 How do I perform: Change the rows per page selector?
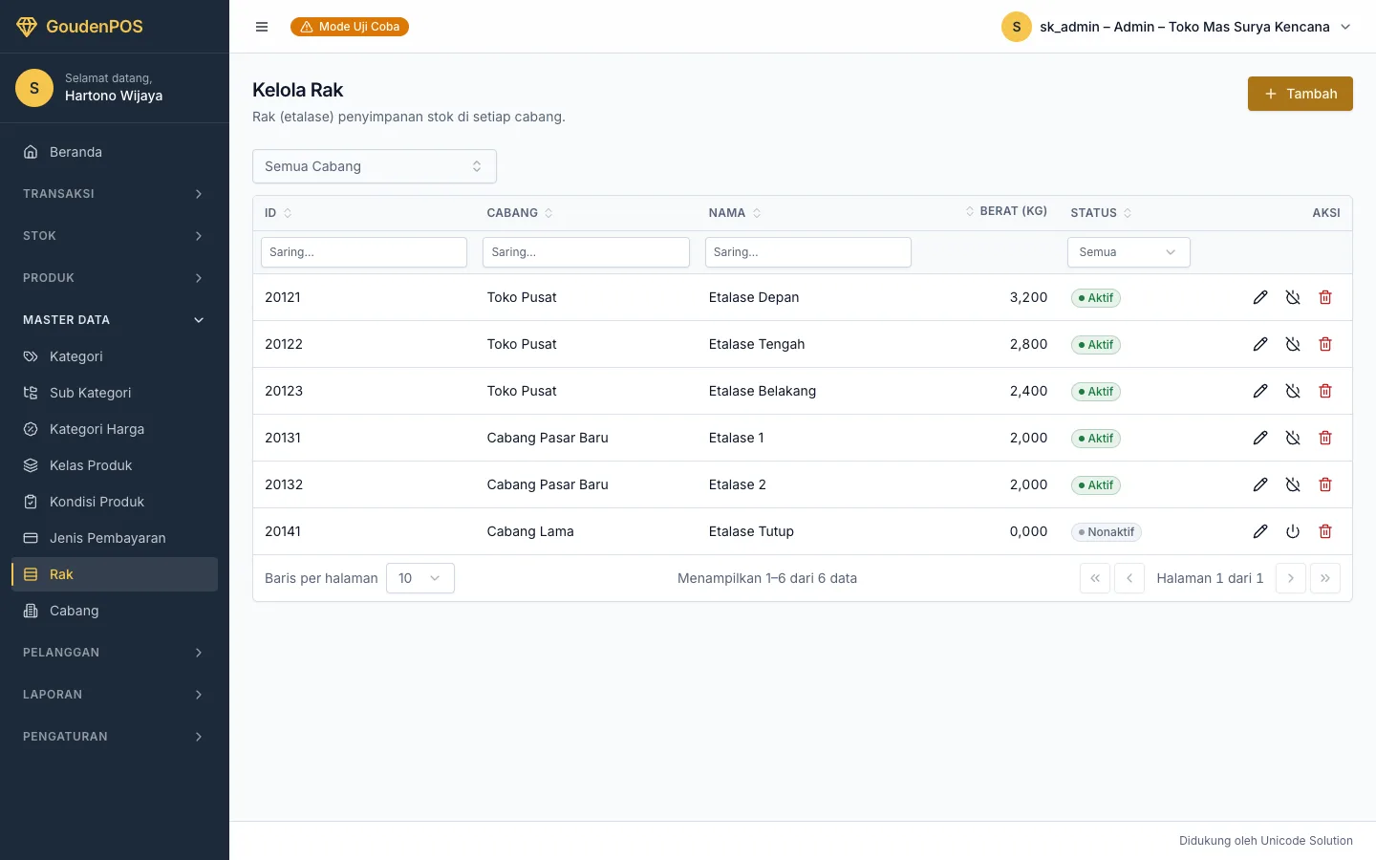420,578
